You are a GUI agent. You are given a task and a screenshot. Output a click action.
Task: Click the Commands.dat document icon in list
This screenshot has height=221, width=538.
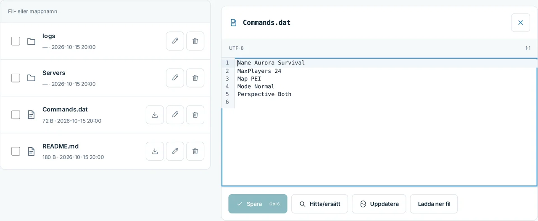31,115
